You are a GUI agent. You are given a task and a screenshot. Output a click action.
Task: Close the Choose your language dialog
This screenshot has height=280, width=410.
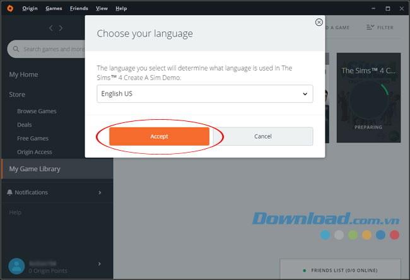point(319,22)
